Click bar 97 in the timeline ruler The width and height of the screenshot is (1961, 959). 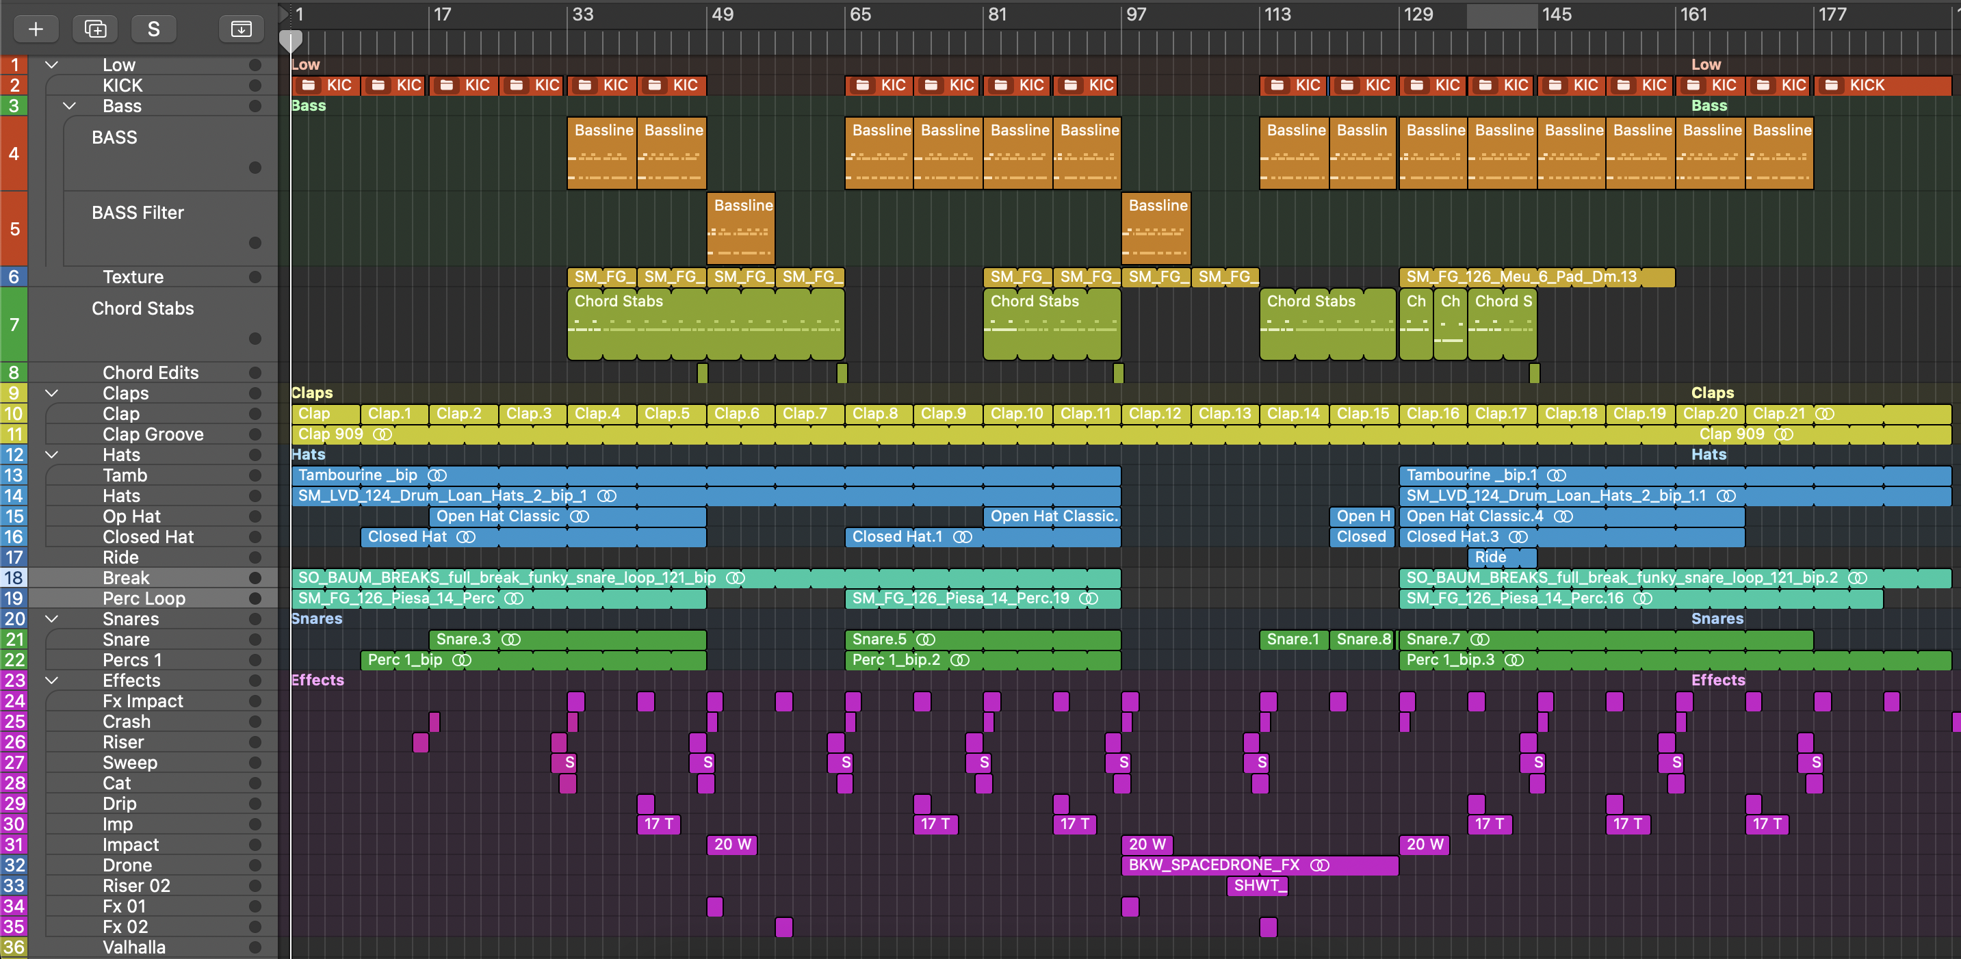pyautogui.click(x=1134, y=15)
